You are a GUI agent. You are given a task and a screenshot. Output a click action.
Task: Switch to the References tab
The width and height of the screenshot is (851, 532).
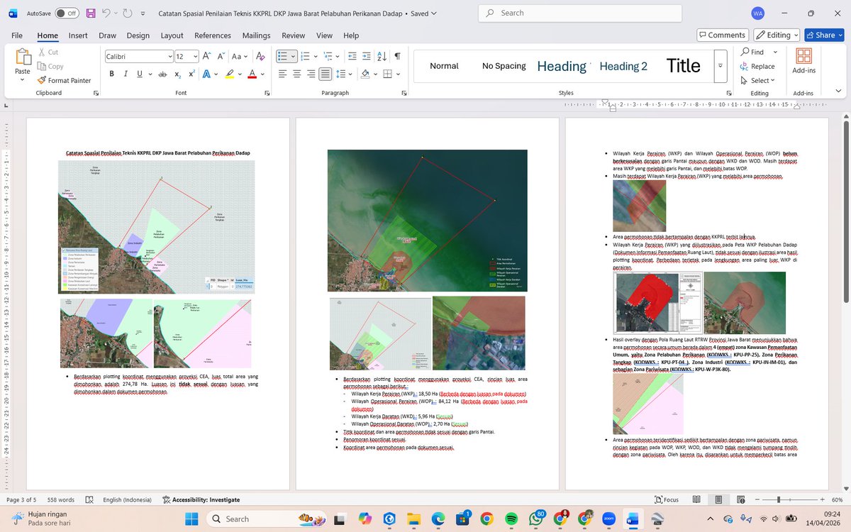tap(213, 35)
